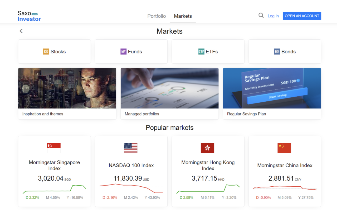Open Managed portfolios image
This screenshot has width=341, height=217.
point(169,88)
